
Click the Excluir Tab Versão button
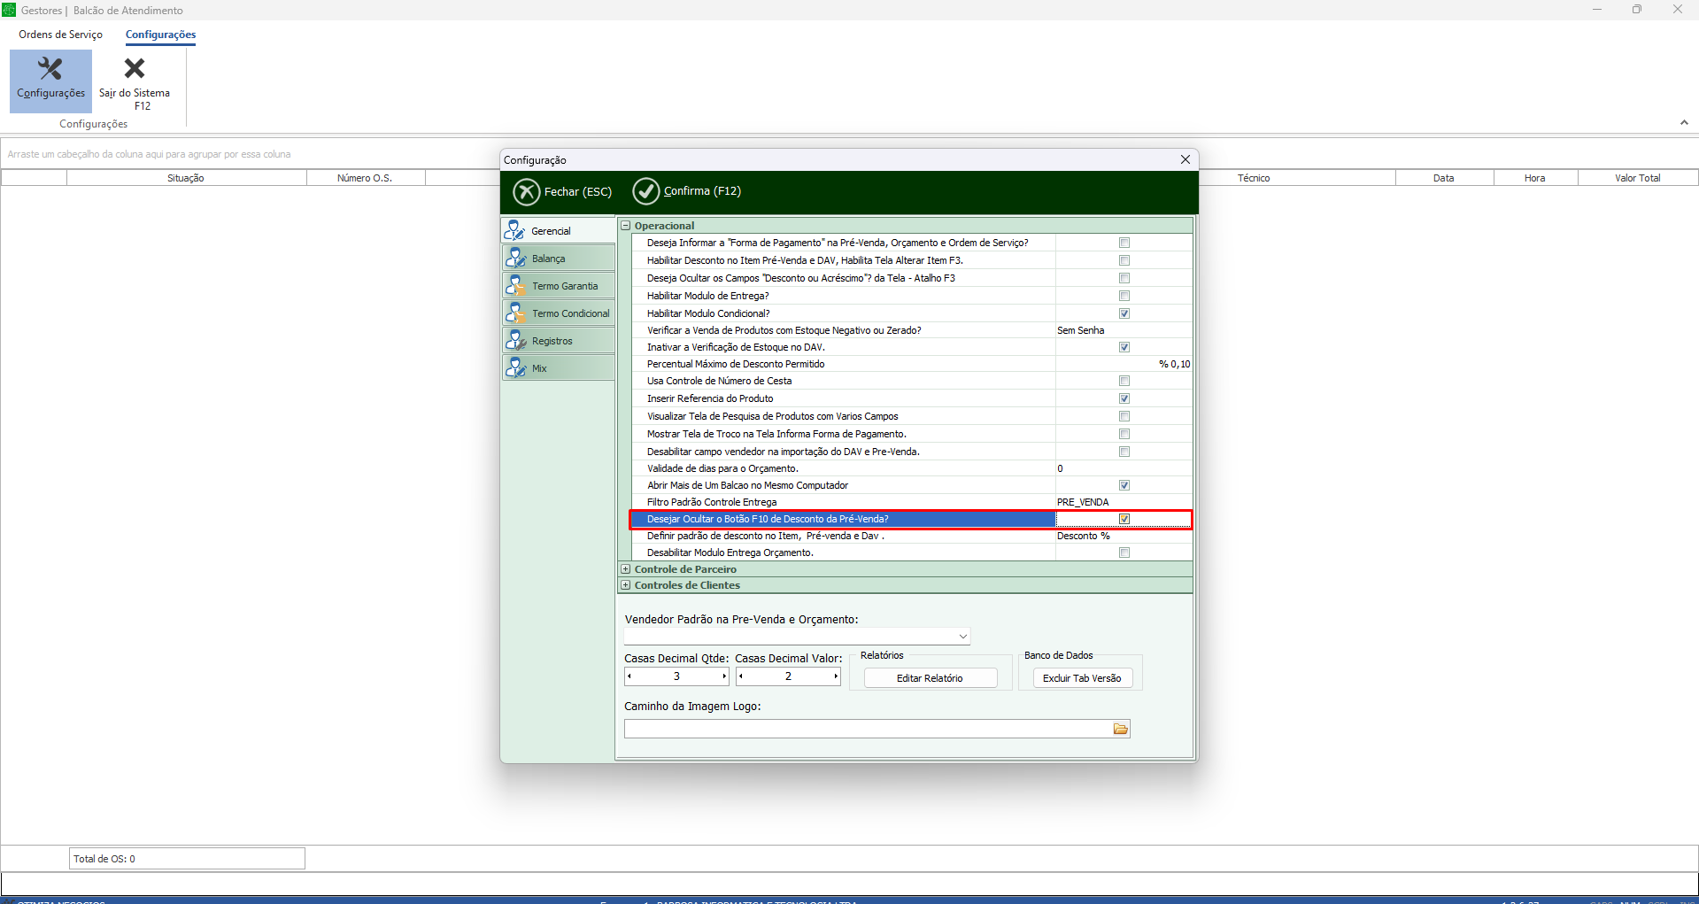tap(1082, 678)
